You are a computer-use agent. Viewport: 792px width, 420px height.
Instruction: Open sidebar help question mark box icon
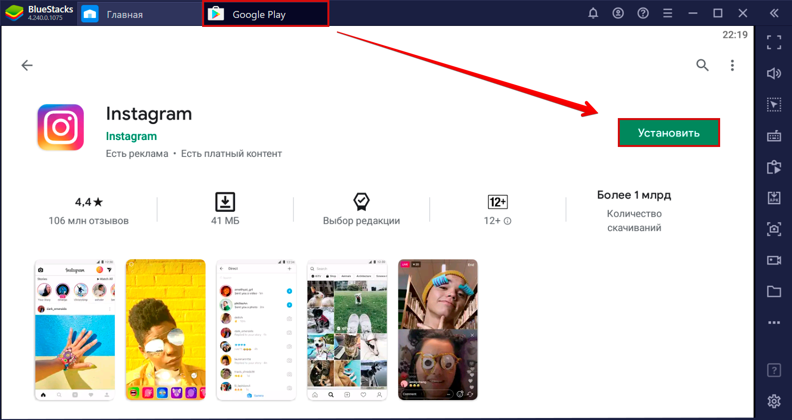coord(774,370)
